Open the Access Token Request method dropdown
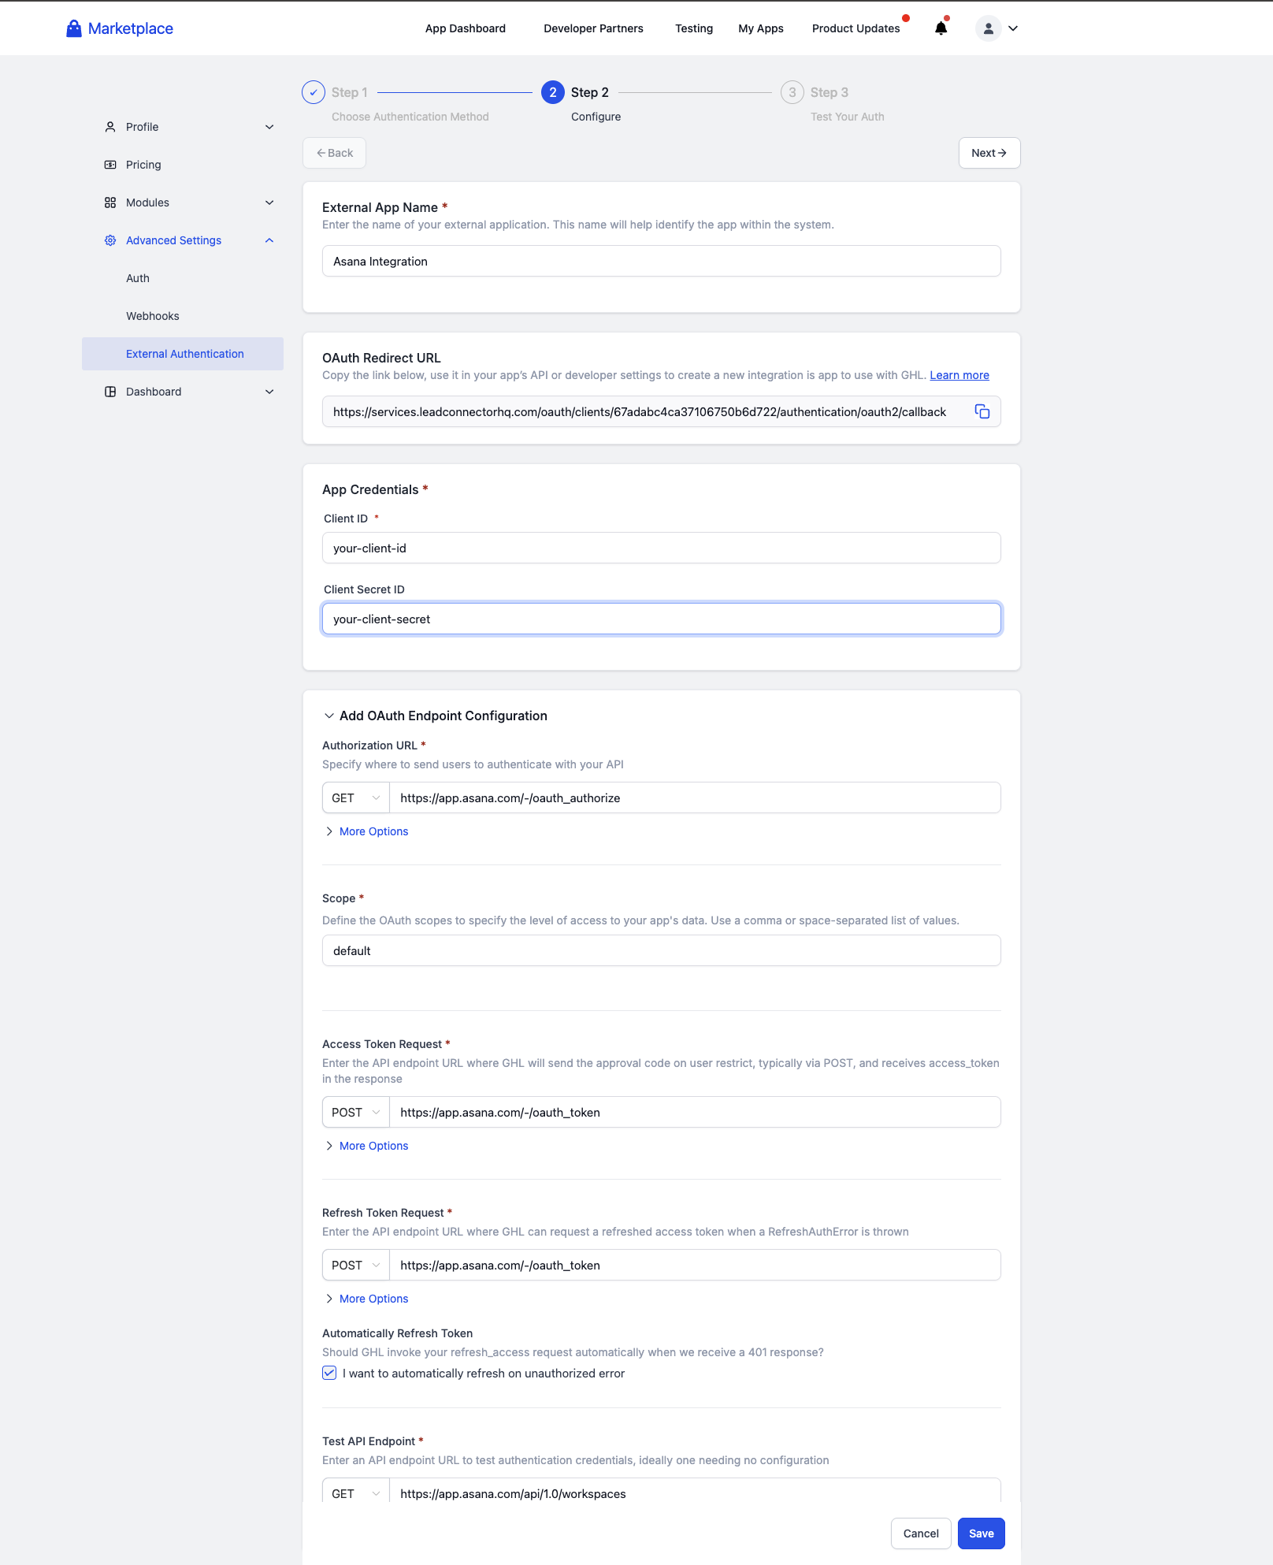 pos(355,1112)
